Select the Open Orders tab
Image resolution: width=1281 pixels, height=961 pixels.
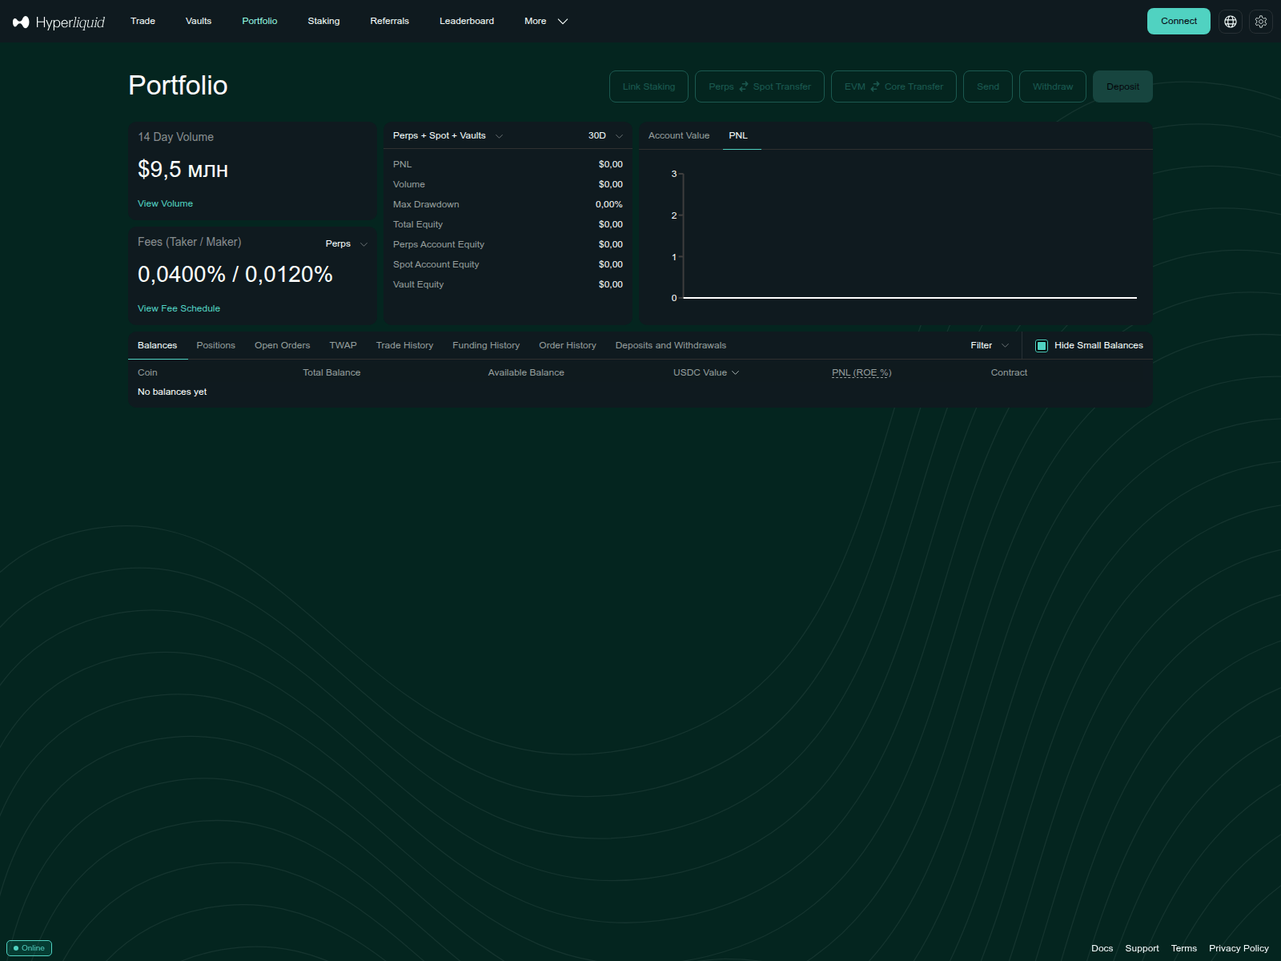(283, 346)
